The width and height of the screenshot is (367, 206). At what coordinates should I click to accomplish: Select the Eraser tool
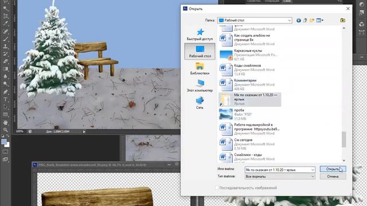click(6, 61)
